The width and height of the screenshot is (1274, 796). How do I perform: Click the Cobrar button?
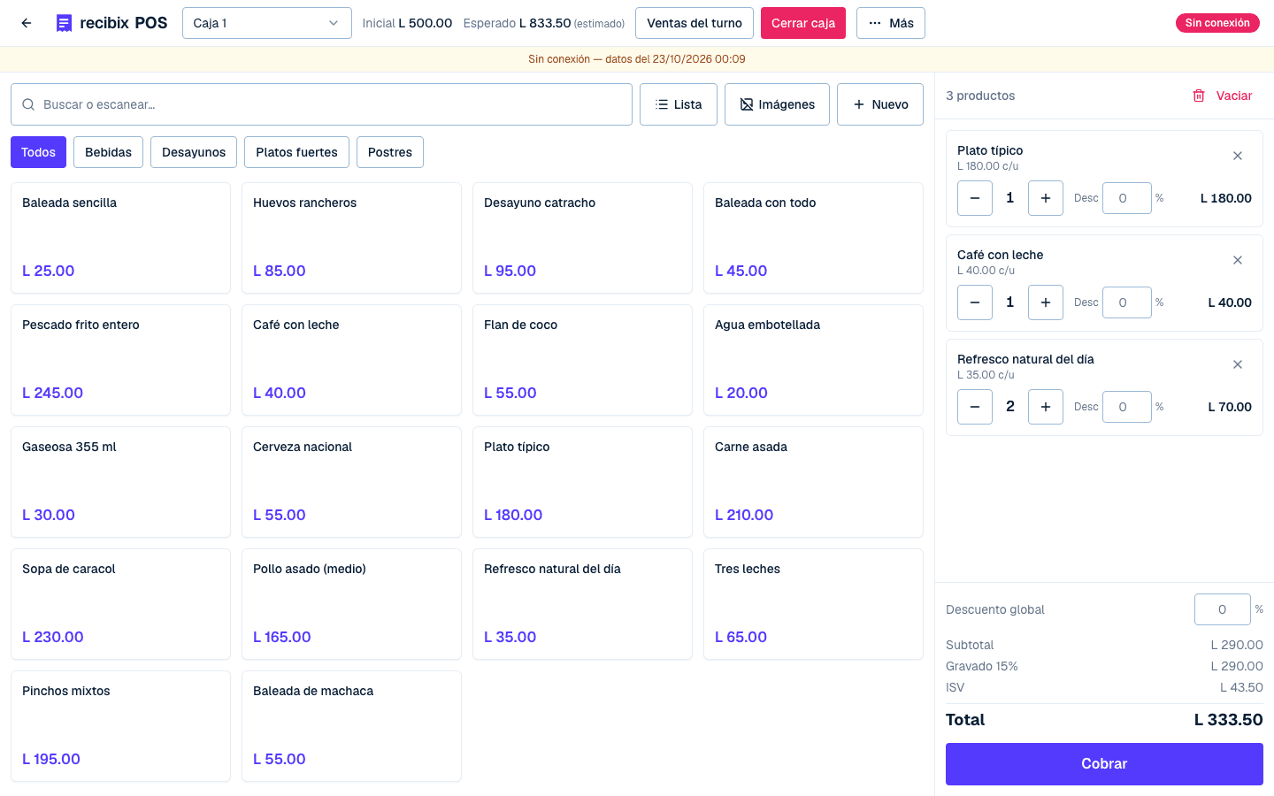pos(1104,764)
